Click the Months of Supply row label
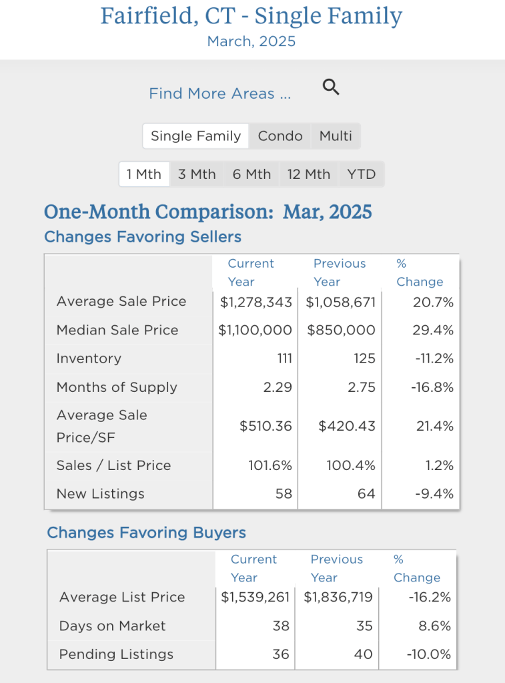The height and width of the screenshot is (683, 505). click(x=117, y=387)
